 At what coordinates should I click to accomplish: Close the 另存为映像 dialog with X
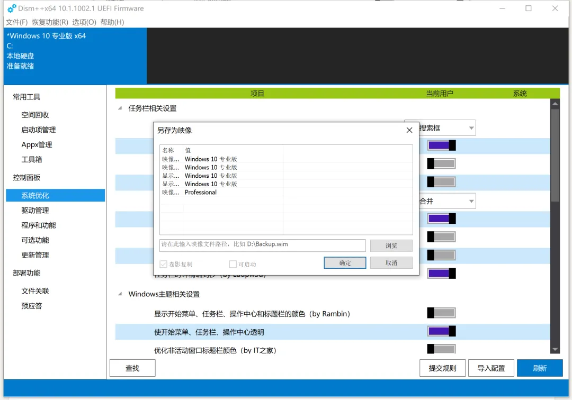(x=409, y=130)
